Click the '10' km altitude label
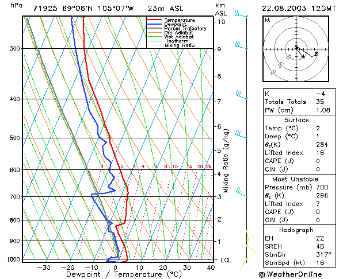 (221, 22)
